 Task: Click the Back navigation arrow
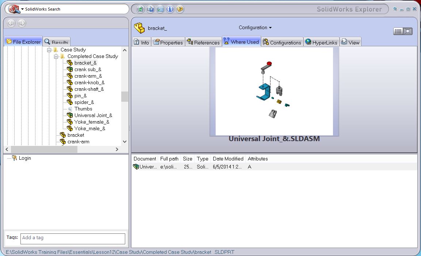(11, 23)
